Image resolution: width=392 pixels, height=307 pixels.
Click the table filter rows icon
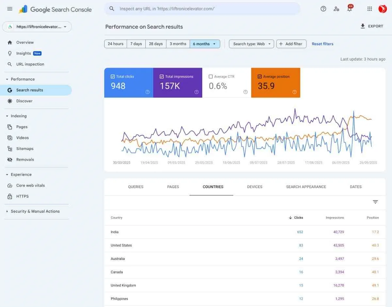pos(375,202)
